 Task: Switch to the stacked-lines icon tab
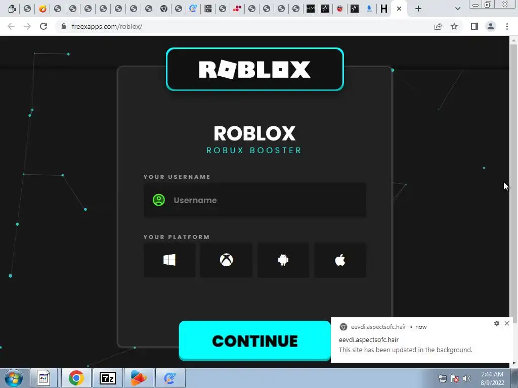click(x=208, y=9)
